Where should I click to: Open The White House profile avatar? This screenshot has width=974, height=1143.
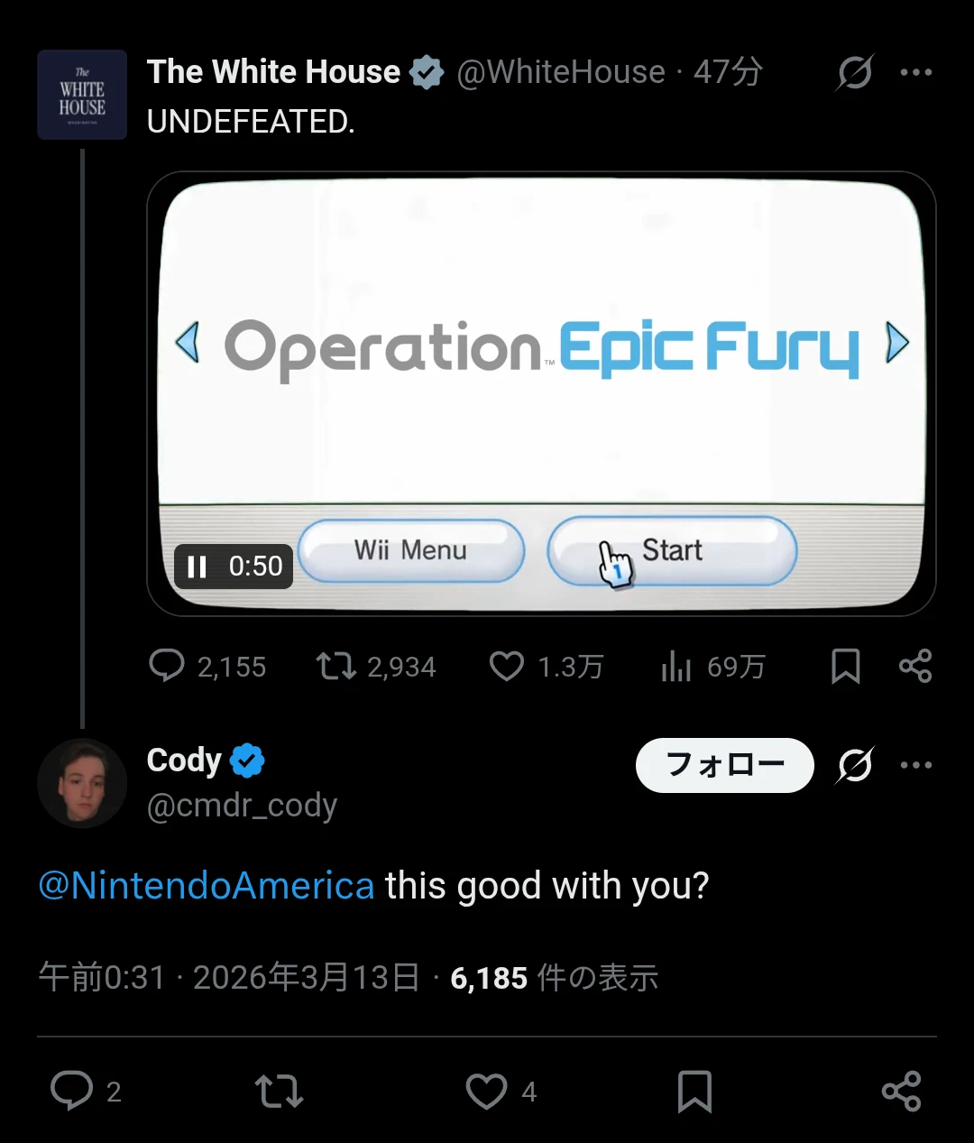point(82,95)
